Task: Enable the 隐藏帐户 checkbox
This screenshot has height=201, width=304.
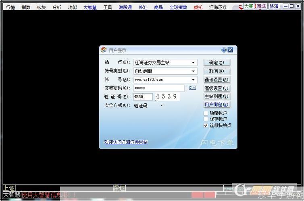Action: (206, 113)
